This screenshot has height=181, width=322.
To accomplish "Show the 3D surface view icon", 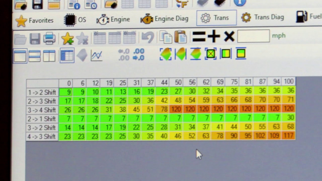I will tap(82, 55).
